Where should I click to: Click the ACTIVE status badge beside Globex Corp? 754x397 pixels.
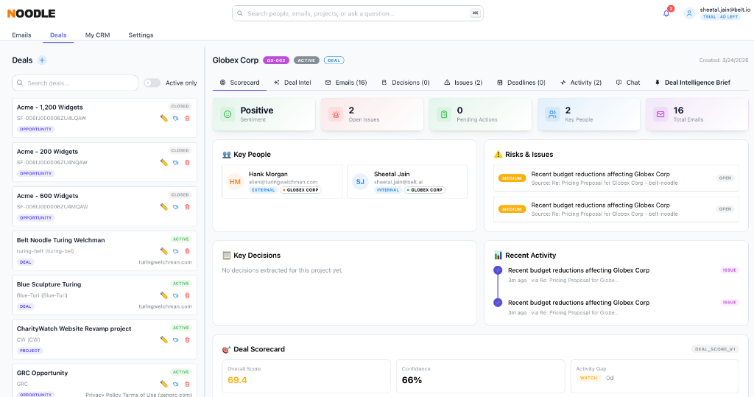tap(306, 60)
